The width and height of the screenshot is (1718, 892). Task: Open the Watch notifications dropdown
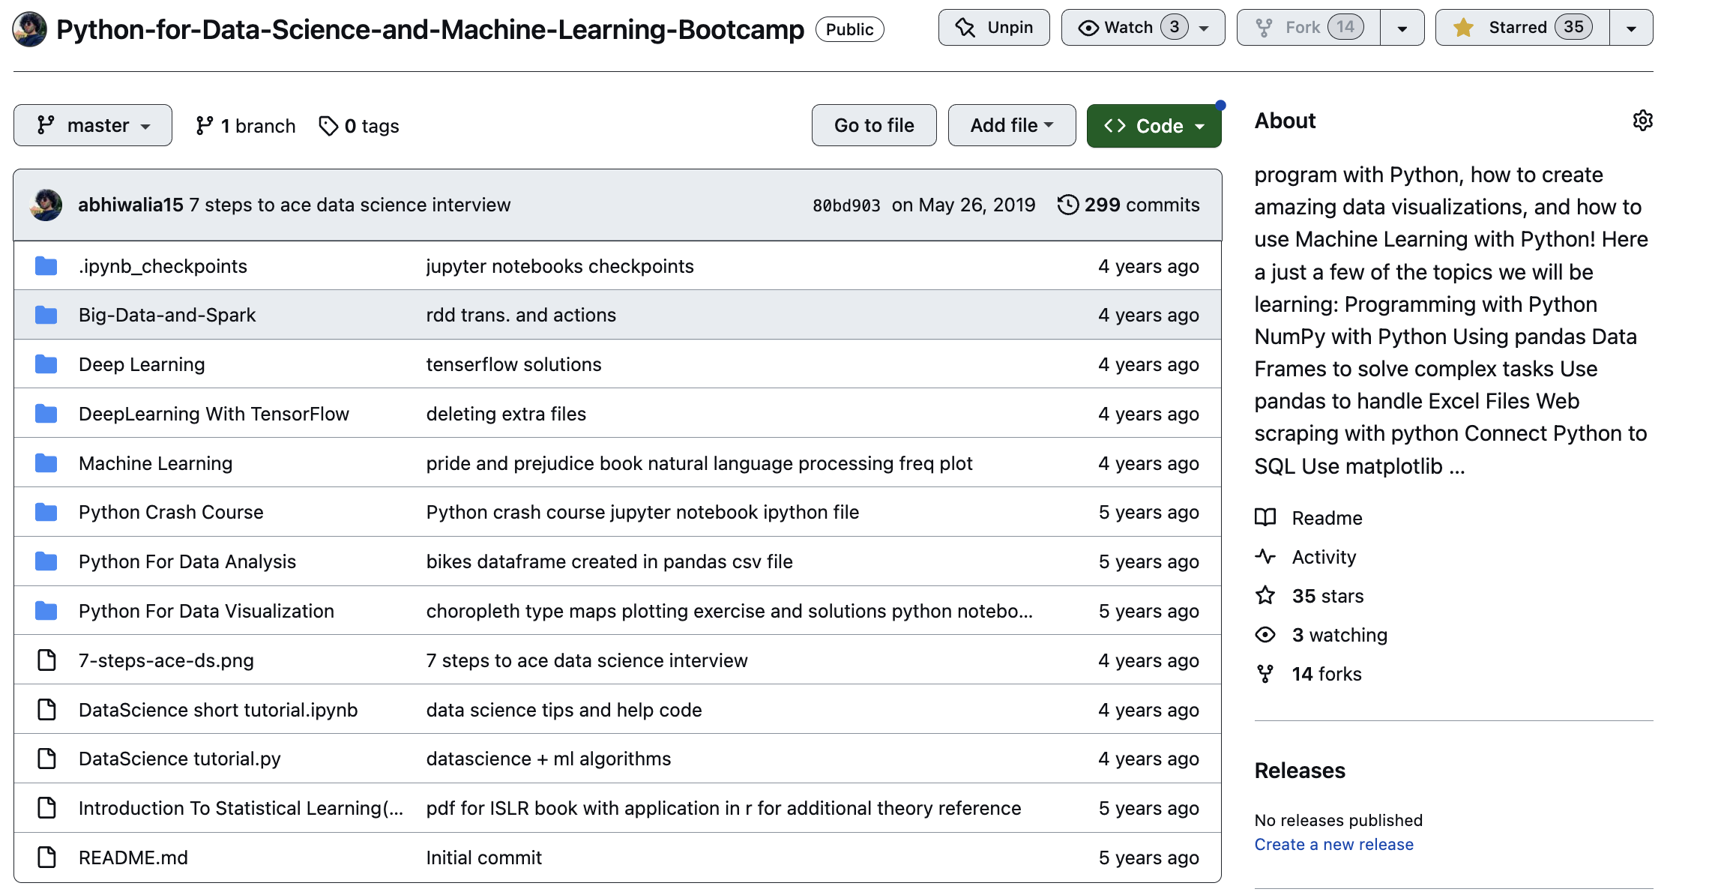[1143, 28]
